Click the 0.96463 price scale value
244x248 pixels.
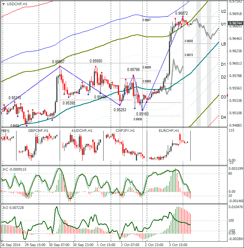(x=235, y=39)
